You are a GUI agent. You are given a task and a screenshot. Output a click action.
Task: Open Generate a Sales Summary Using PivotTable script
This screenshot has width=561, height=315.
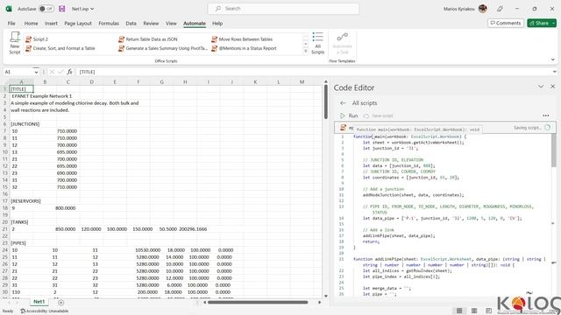coord(163,48)
